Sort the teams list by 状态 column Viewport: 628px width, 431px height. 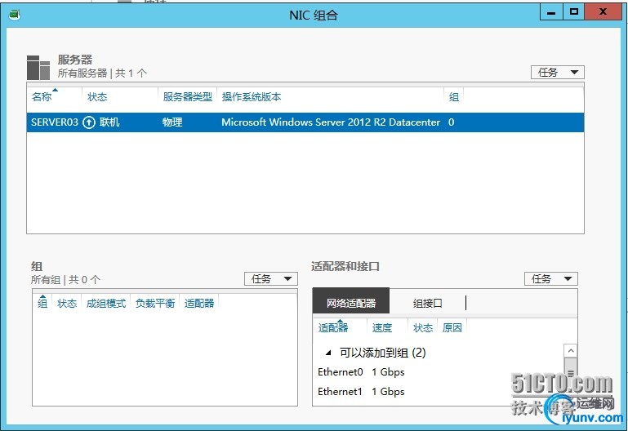(66, 304)
